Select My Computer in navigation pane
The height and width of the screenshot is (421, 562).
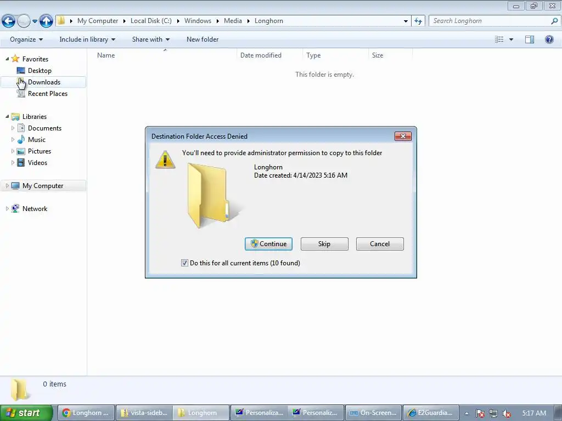coord(43,185)
